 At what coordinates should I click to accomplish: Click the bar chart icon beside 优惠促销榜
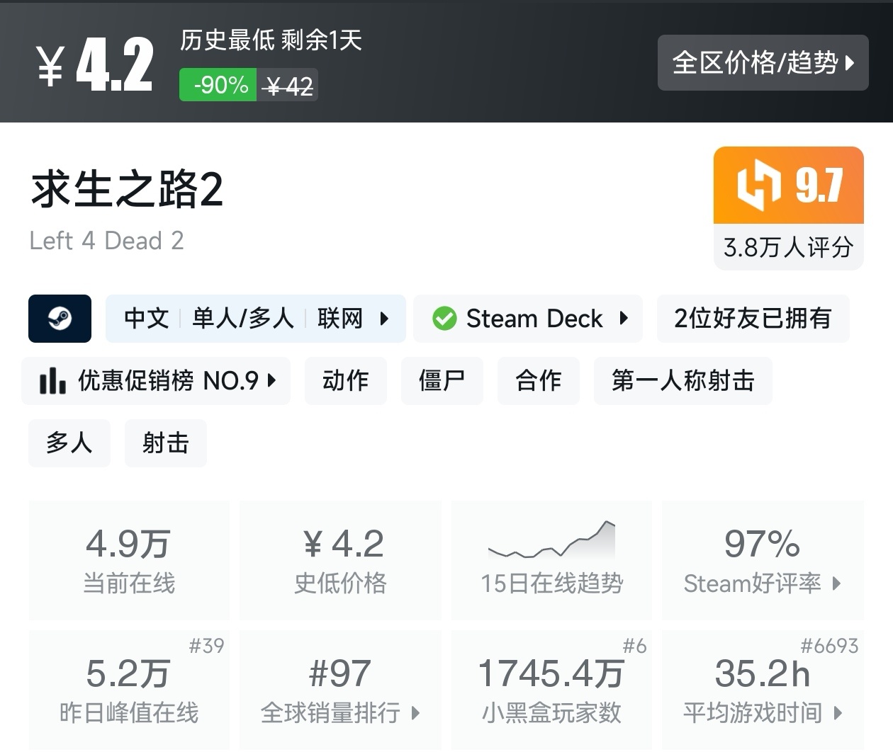[52, 381]
